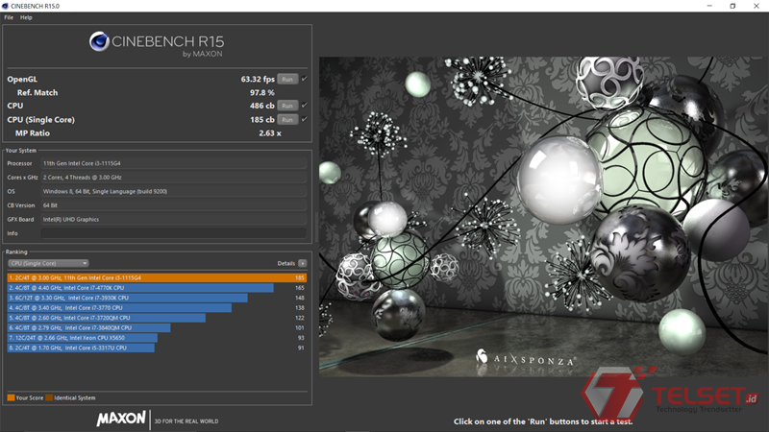Minimize the Cinebench window

(709, 6)
